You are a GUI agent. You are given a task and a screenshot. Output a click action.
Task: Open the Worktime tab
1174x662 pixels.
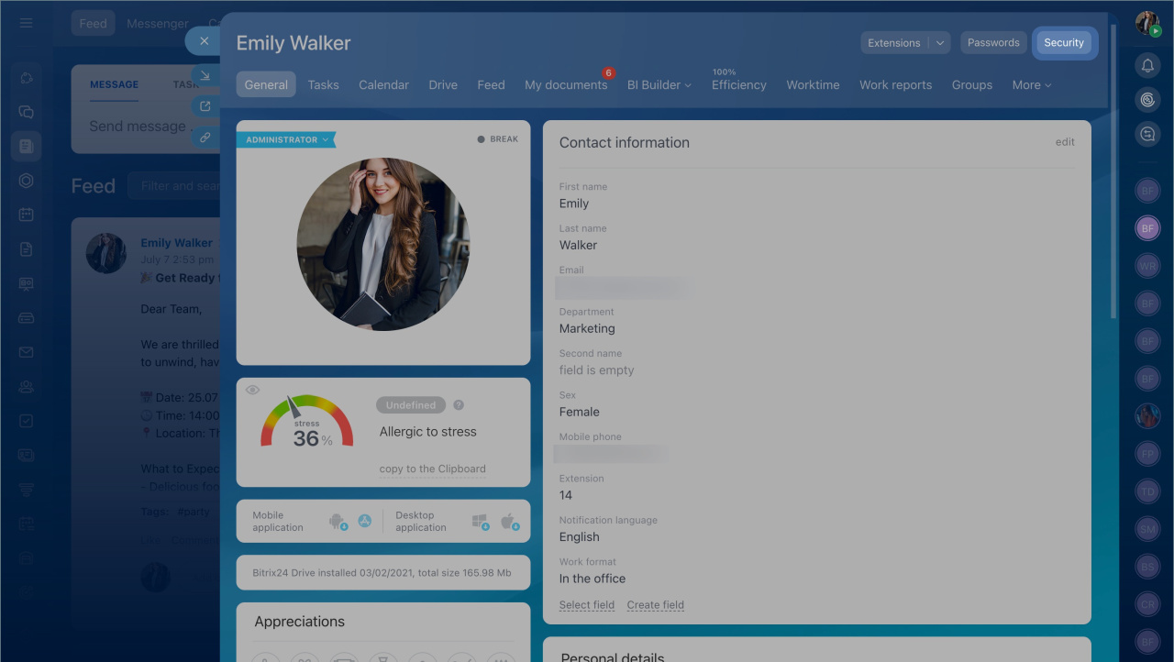coord(813,85)
